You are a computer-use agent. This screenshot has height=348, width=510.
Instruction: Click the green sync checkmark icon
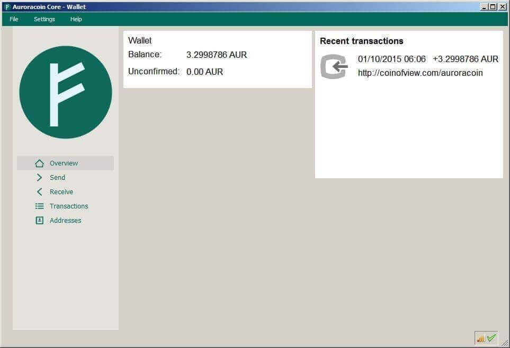[491, 337]
